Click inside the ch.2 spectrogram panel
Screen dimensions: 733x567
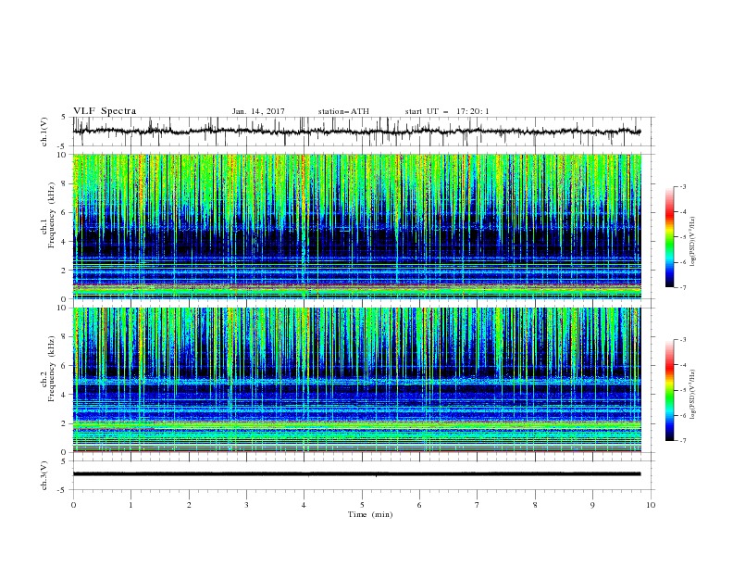point(356,380)
